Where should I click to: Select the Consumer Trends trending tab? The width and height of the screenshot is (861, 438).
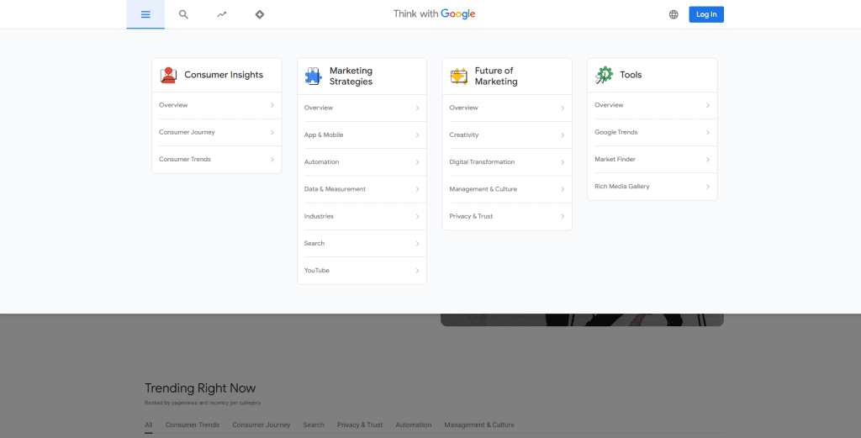(x=193, y=425)
